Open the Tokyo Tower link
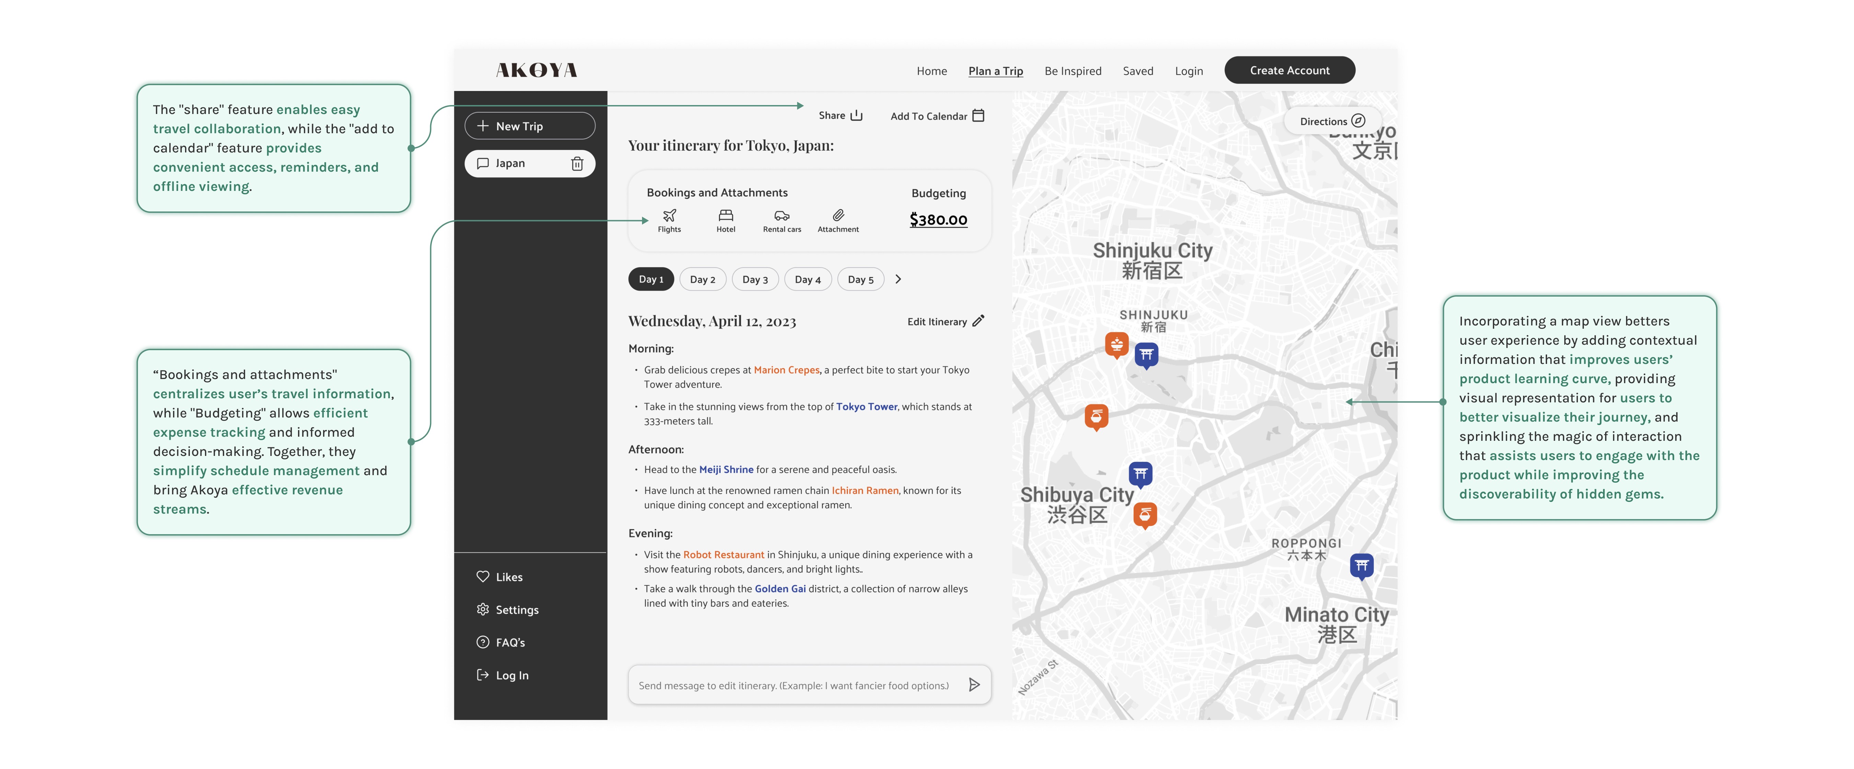Viewport: 1854px width, 769px height. tap(867, 406)
